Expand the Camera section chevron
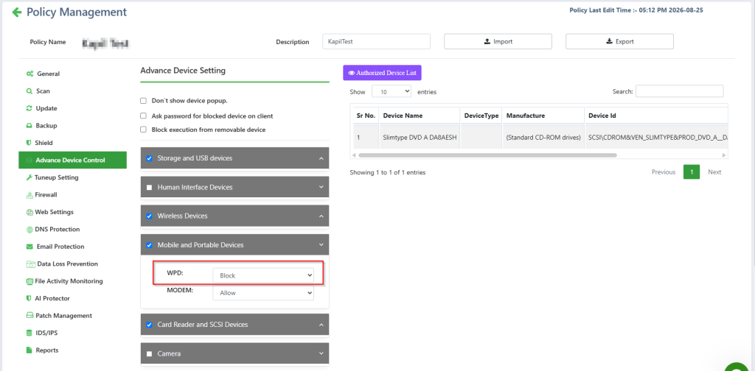Viewport: 755px width, 371px height. (x=321, y=353)
